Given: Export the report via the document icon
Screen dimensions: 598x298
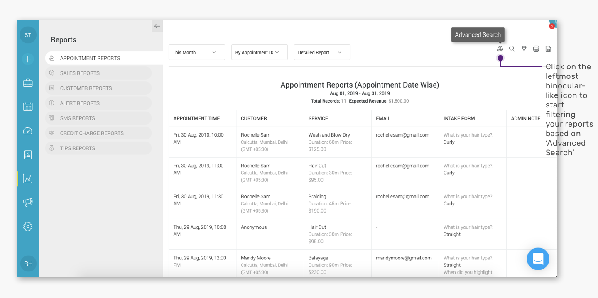Looking at the screenshot, I should tap(548, 49).
